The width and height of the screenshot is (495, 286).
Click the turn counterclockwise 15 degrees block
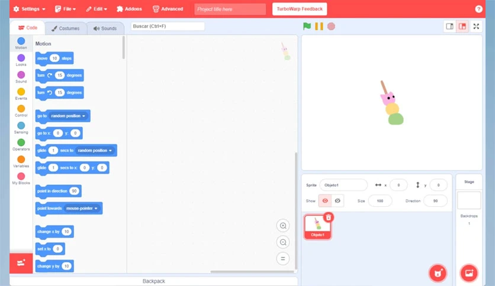[x=59, y=93]
